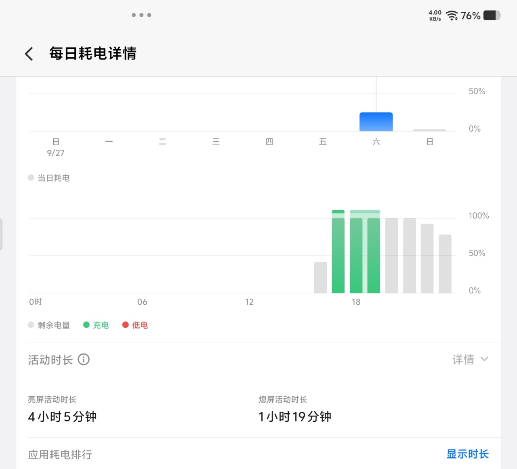Select the 五 (Friday) day label
Viewport: 517px width, 469px height.
323,142
